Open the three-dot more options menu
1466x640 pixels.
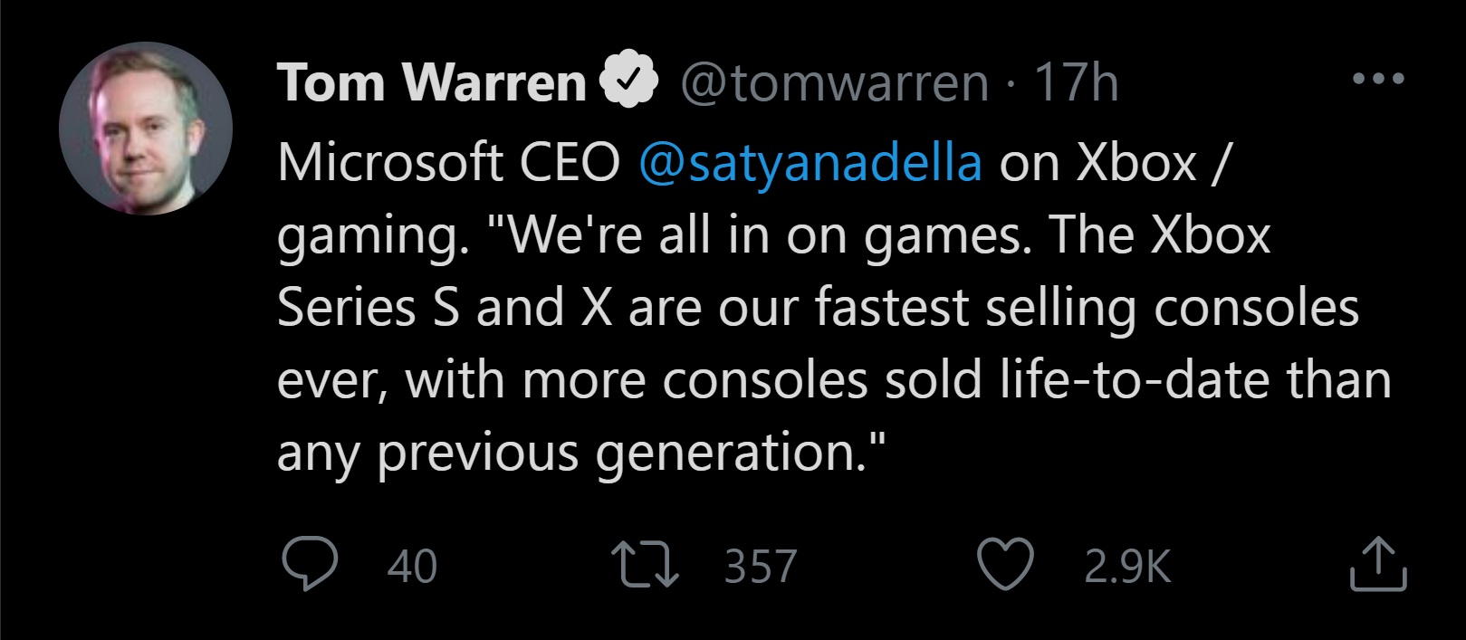(1378, 80)
